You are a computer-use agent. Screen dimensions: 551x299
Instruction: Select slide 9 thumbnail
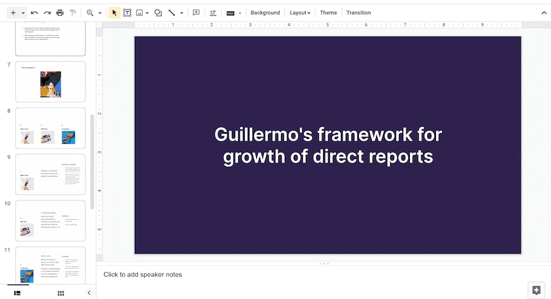(x=50, y=174)
